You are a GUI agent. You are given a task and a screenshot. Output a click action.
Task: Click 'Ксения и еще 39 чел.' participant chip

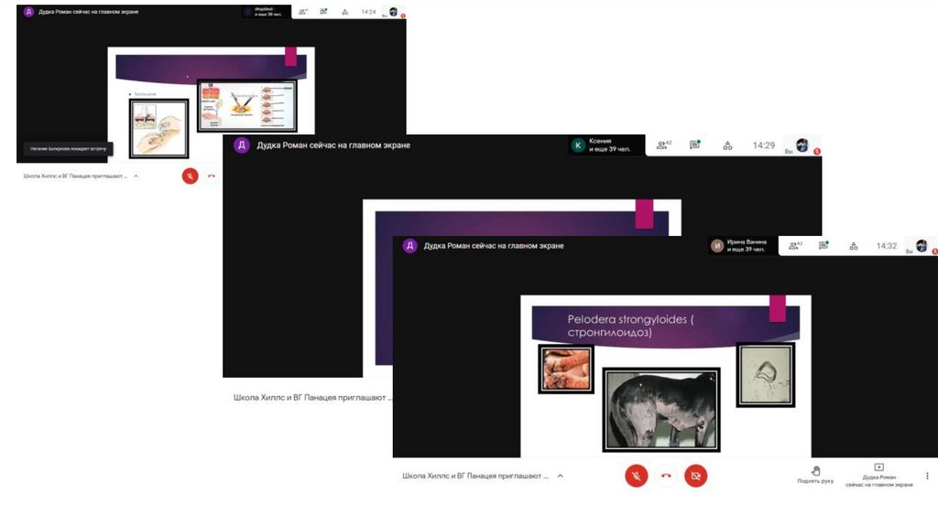click(606, 145)
